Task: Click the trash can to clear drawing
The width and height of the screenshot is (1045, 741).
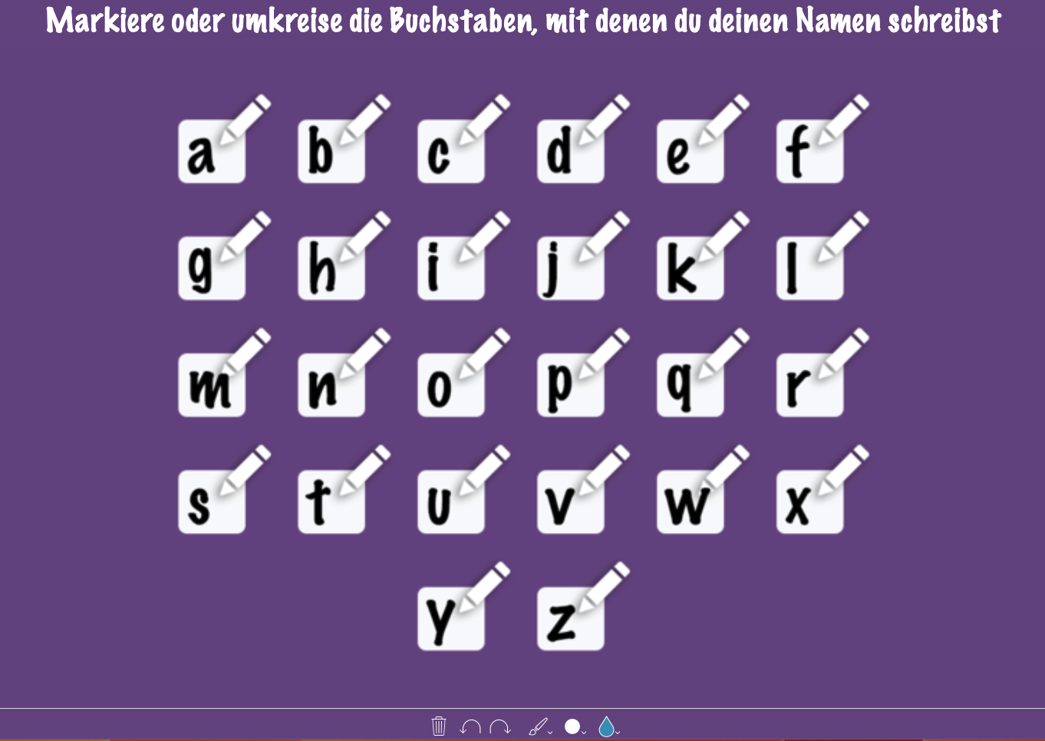Action: pyautogui.click(x=439, y=726)
